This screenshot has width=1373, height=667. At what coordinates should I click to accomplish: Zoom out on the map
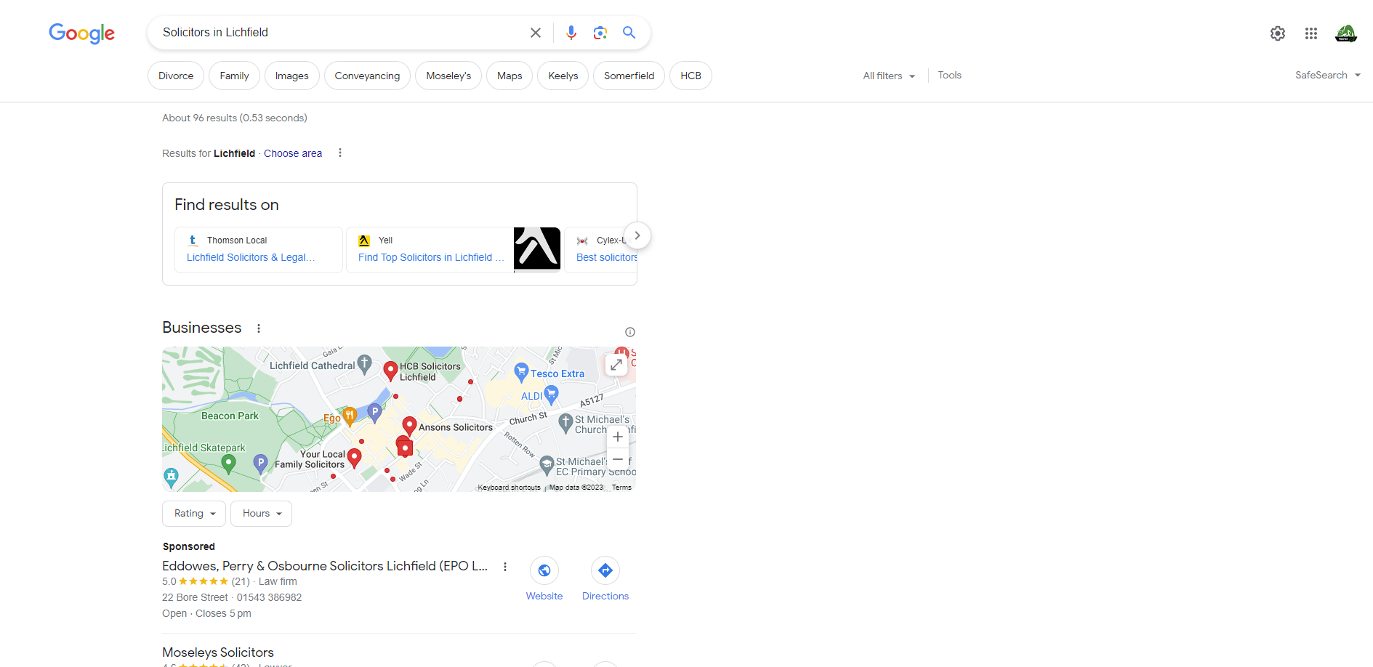click(618, 459)
